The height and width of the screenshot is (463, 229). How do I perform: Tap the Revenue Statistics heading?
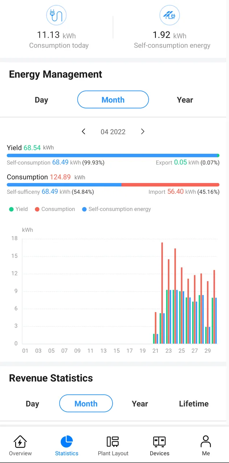point(51,378)
